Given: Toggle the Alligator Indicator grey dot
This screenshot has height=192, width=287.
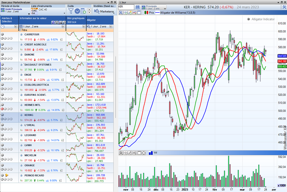Looking at the screenshot, I should (x=248, y=19).
